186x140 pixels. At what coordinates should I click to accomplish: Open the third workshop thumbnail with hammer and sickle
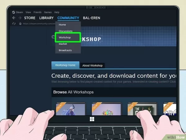point(142,109)
